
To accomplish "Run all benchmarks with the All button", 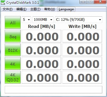I will [13, 22].
